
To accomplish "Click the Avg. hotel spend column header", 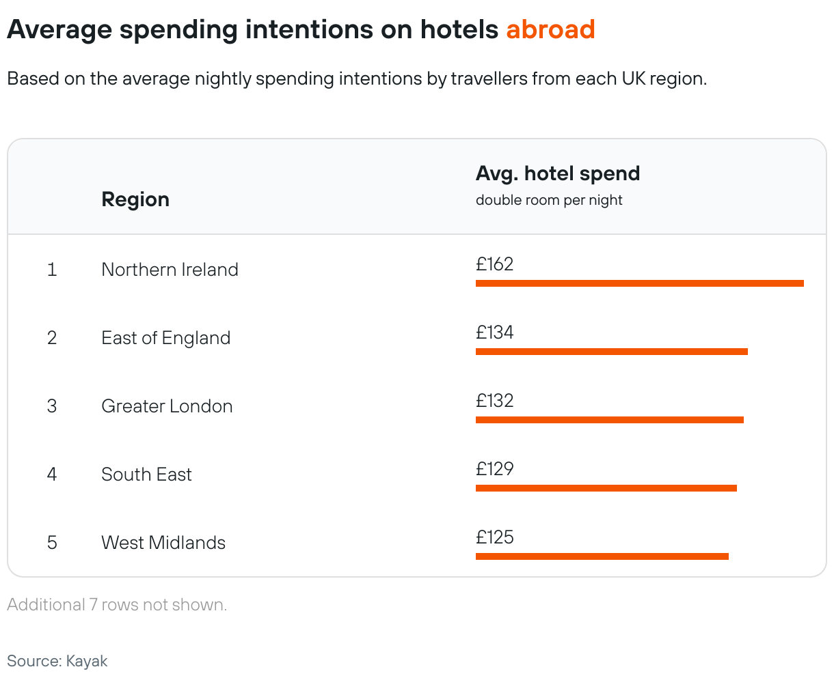I will pos(557,174).
